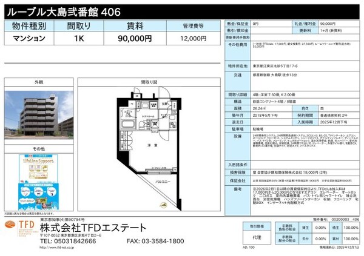This screenshot has width=364, height=256.
Task: Click the title ルーブル大島弐番館 406
Action: [x=64, y=12]
